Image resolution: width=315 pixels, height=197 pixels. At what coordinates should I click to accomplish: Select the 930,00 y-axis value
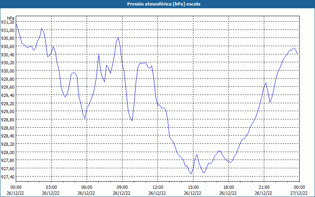7,71
